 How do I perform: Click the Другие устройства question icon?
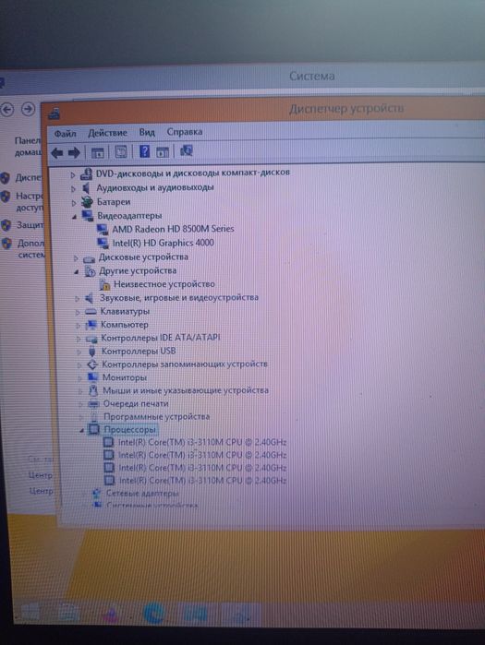coord(91,271)
